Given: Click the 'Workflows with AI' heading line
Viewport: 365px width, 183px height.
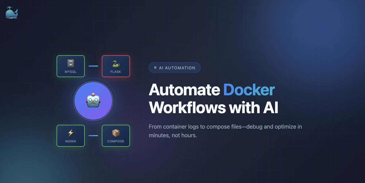Looking at the screenshot, I should [x=214, y=108].
